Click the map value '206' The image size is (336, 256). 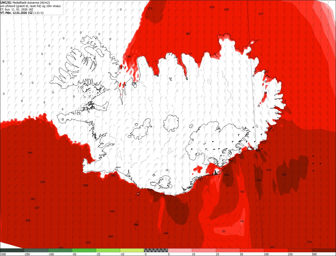pos(227,9)
